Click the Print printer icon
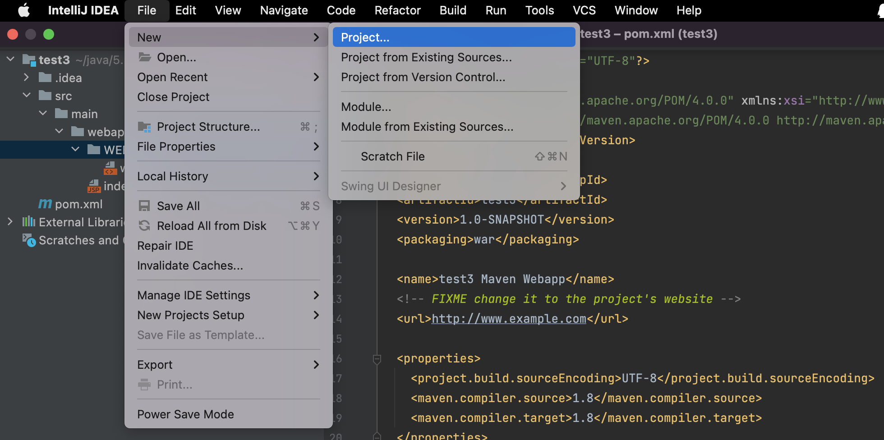The height and width of the screenshot is (440, 884). pos(144,385)
